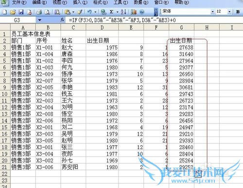Image resolution: width=243 pixels, height=188 pixels.
Task: Open the 编辑 (Edit) menu
Action: click(39, 2)
